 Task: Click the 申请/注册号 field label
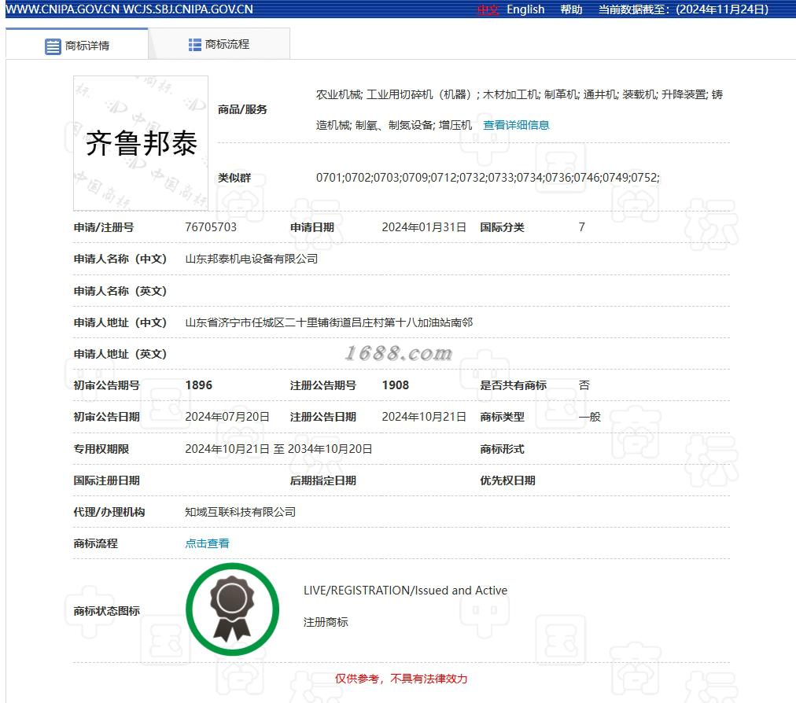point(104,227)
